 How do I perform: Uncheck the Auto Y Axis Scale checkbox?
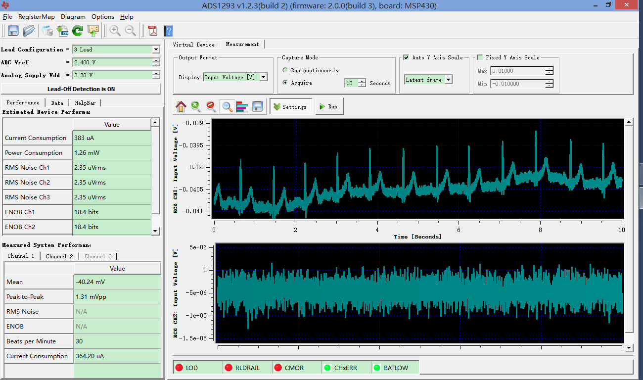point(407,57)
